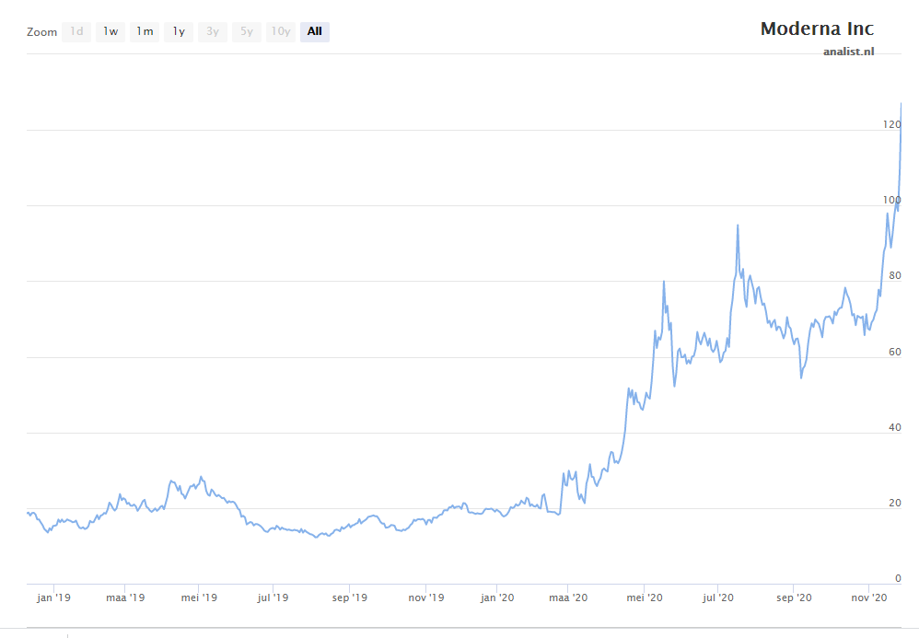Click the mei '20 axis label
This screenshot has width=919, height=638.
tap(644, 597)
